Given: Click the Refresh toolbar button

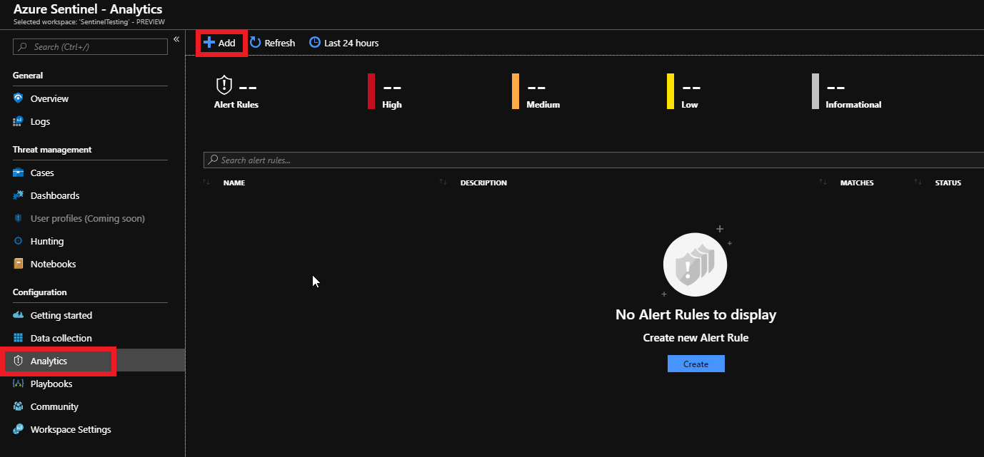Looking at the screenshot, I should [x=272, y=43].
